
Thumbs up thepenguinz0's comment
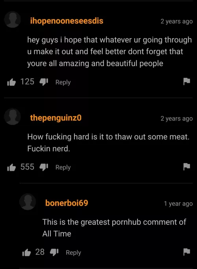coord(11,167)
